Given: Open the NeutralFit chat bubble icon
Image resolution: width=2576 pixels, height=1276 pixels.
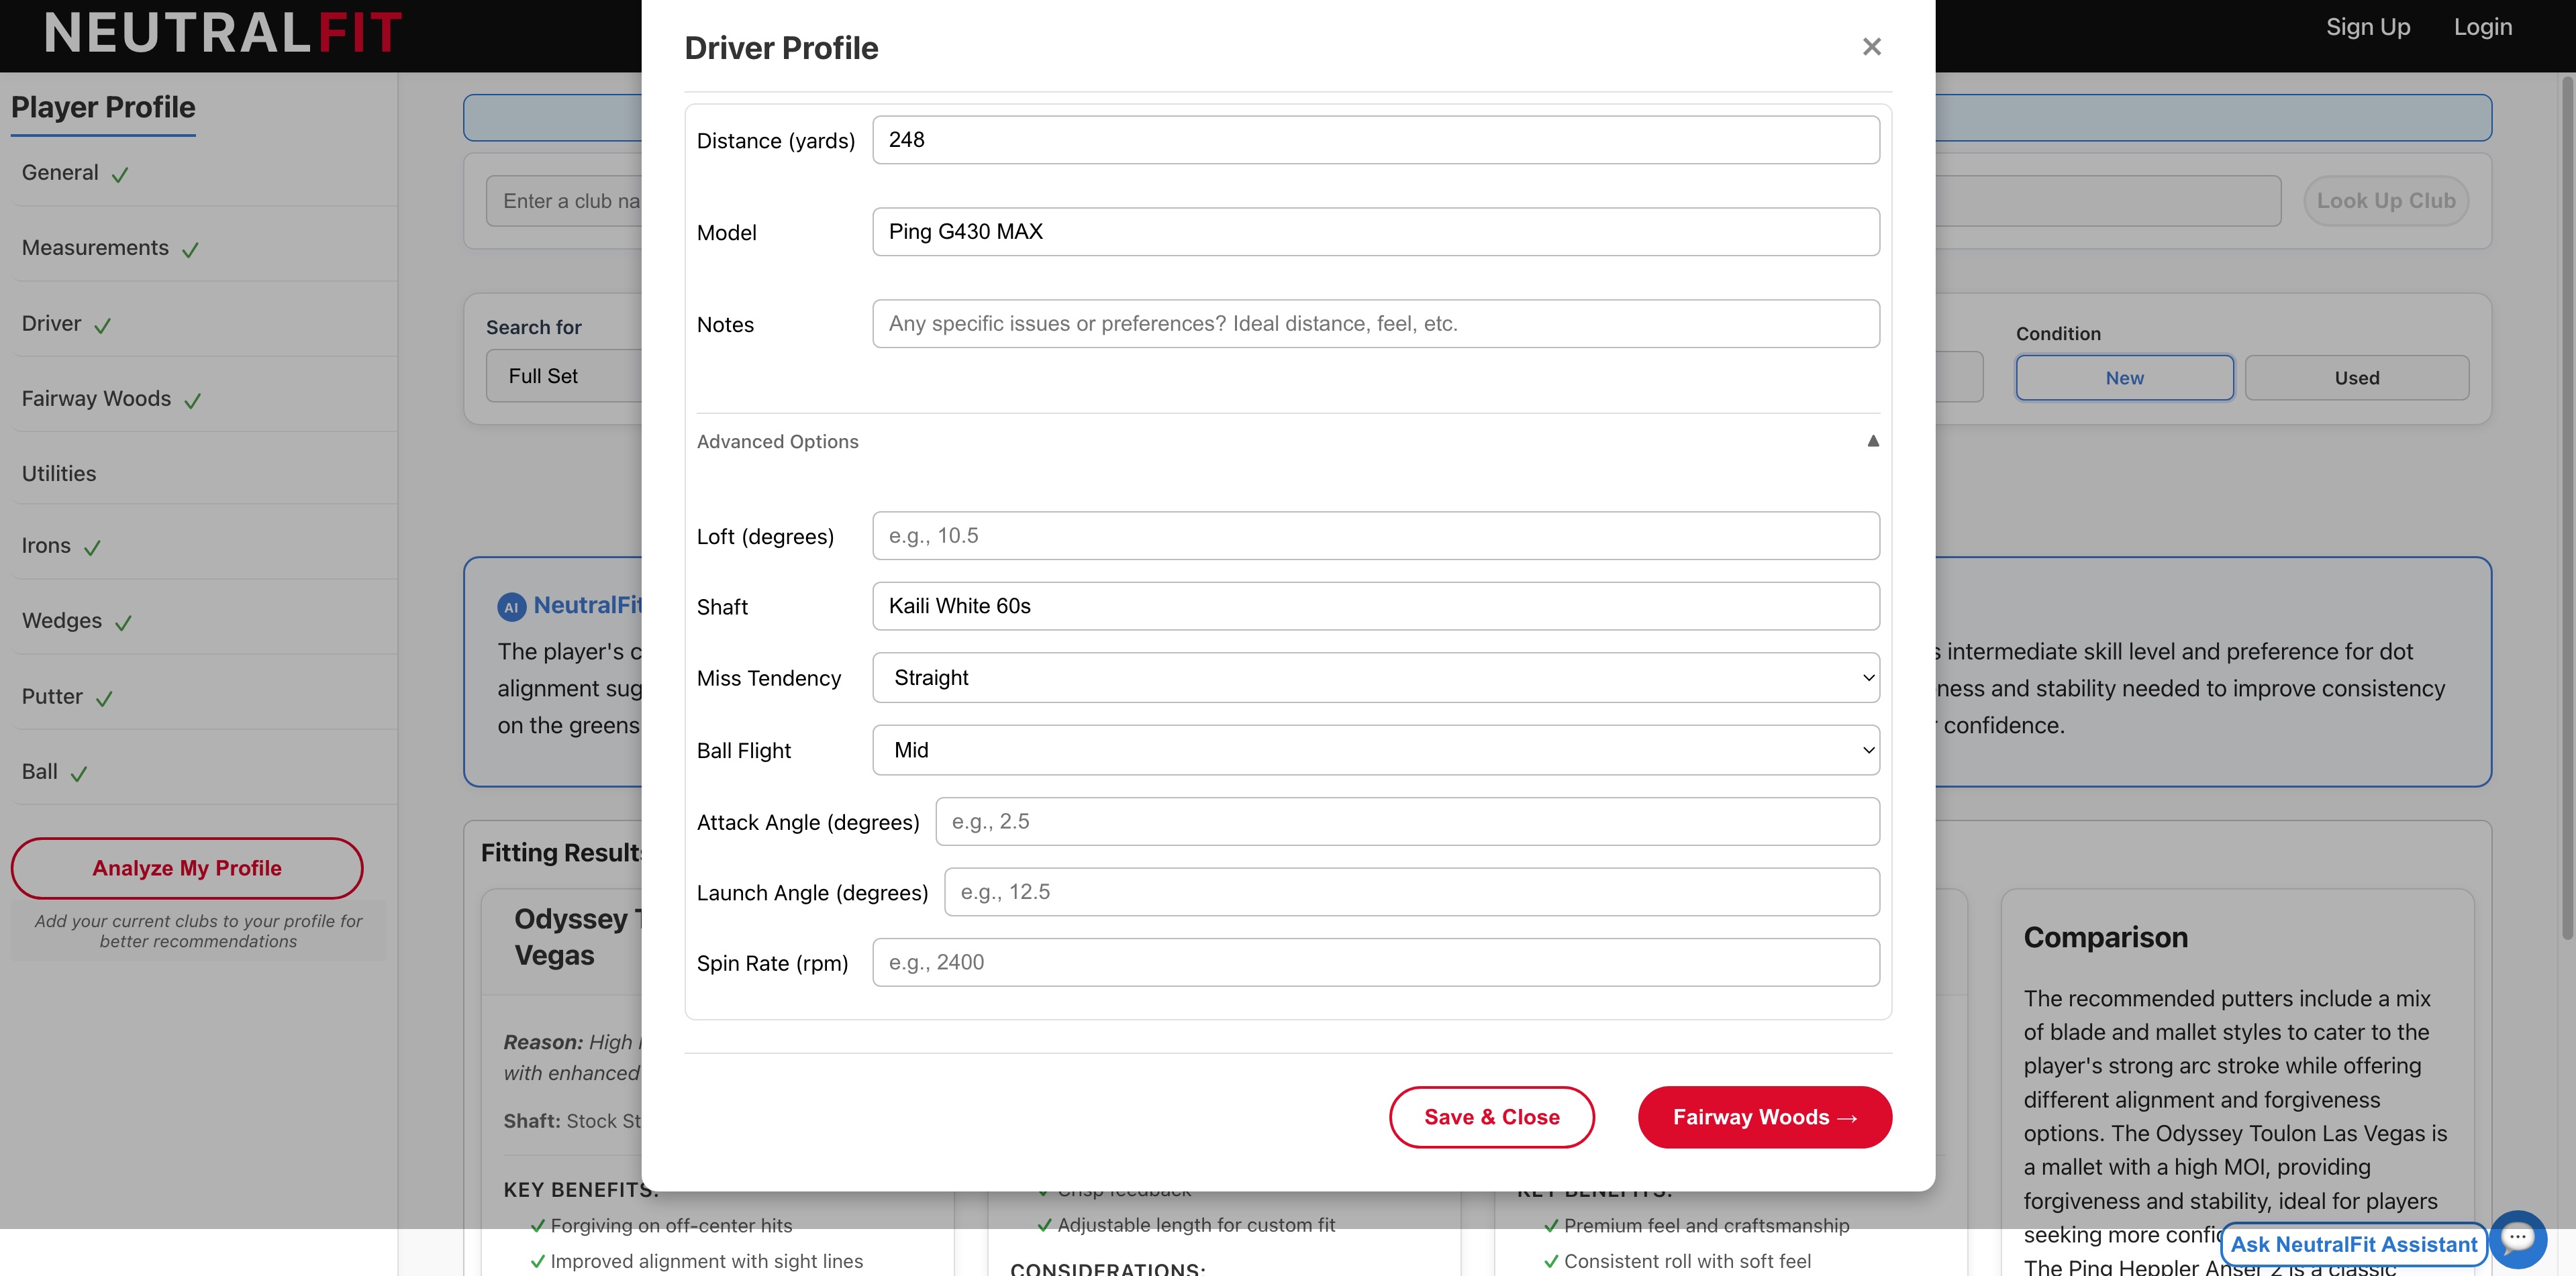Looking at the screenshot, I should pos(2517,1239).
